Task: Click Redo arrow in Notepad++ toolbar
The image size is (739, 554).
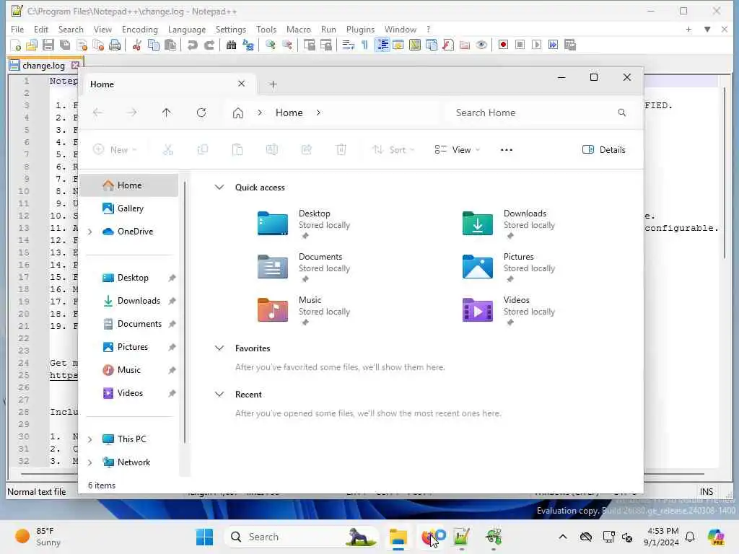Action: pos(209,45)
